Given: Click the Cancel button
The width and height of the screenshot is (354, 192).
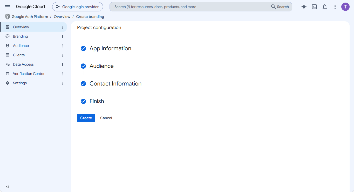Looking at the screenshot, I should pos(106,118).
